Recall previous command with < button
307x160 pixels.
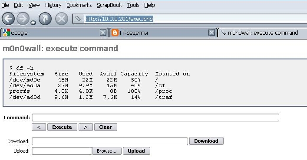39,127
